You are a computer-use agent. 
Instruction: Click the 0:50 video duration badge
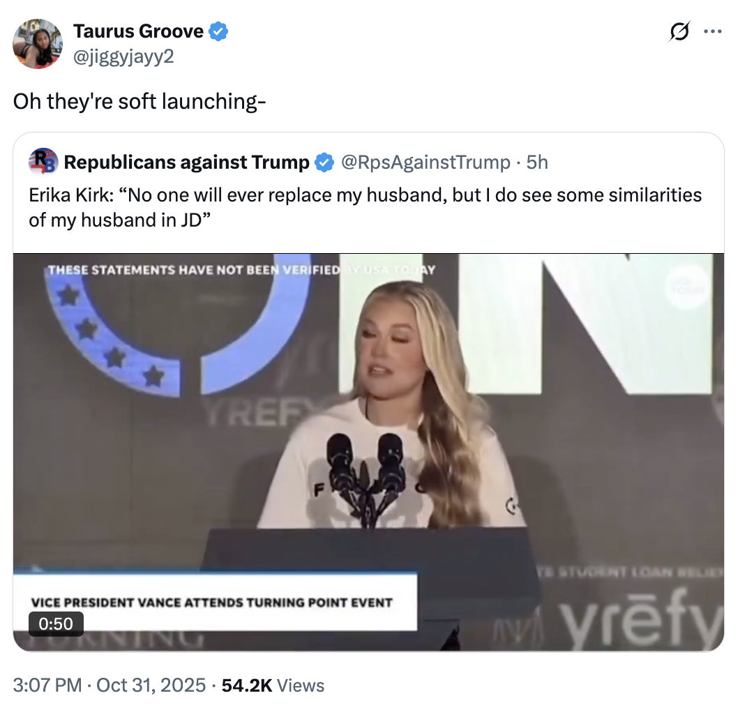click(56, 623)
